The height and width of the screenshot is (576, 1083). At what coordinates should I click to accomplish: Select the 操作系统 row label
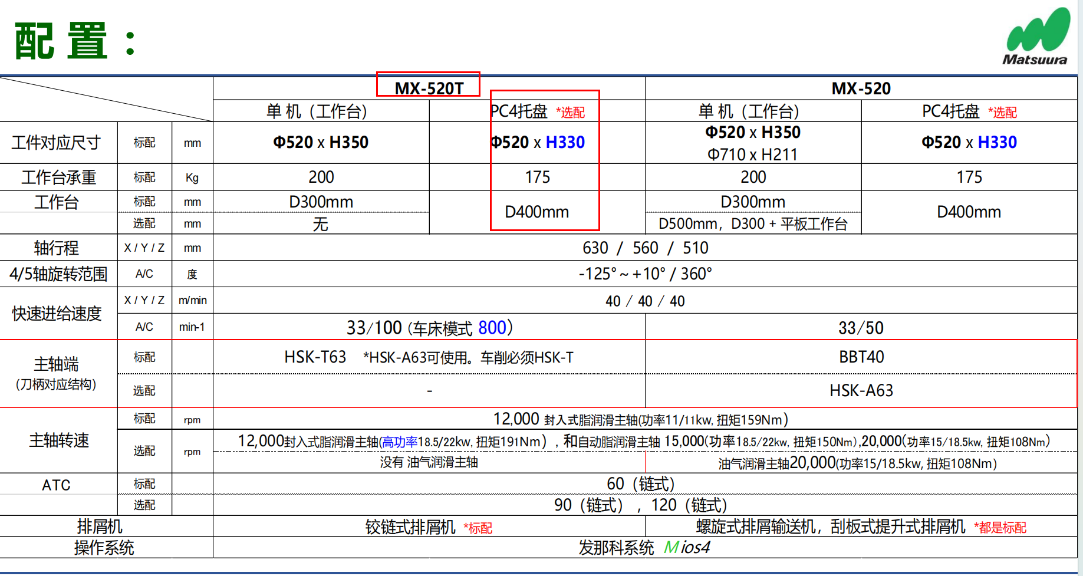(x=104, y=548)
